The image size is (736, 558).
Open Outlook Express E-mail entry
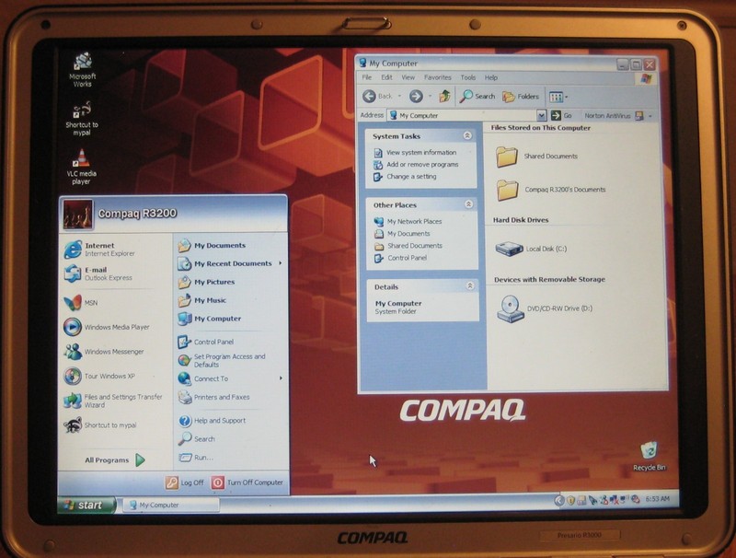[98, 273]
